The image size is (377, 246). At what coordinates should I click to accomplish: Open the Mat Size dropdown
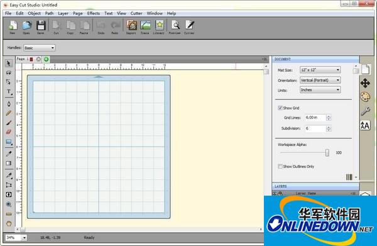[320, 70]
